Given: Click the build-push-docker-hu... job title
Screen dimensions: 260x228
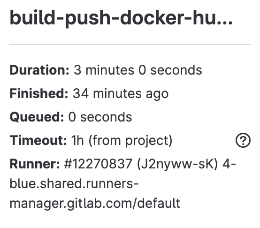Looking at the screenshot, I should coord(121,18).
